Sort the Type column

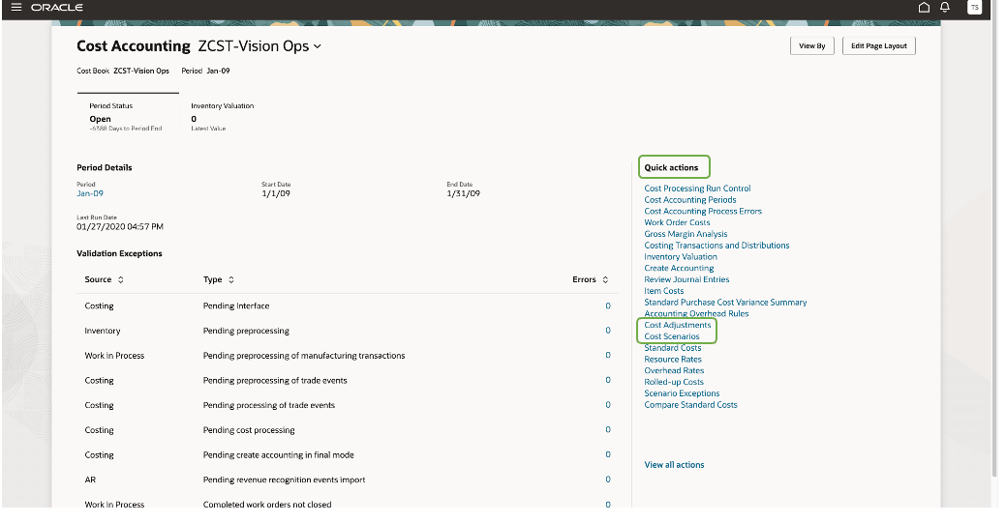pyautogui.click(x=231, y=279)
